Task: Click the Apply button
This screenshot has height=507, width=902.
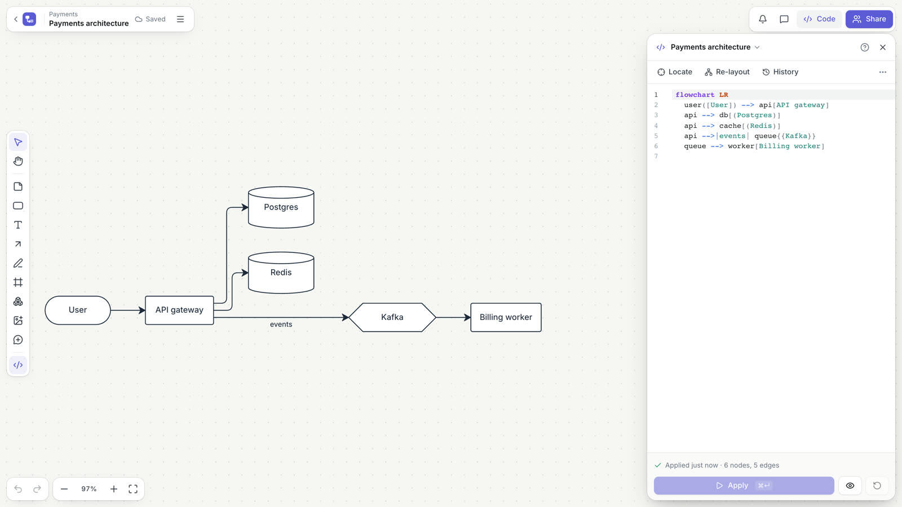Action: [x=744, y=486]
